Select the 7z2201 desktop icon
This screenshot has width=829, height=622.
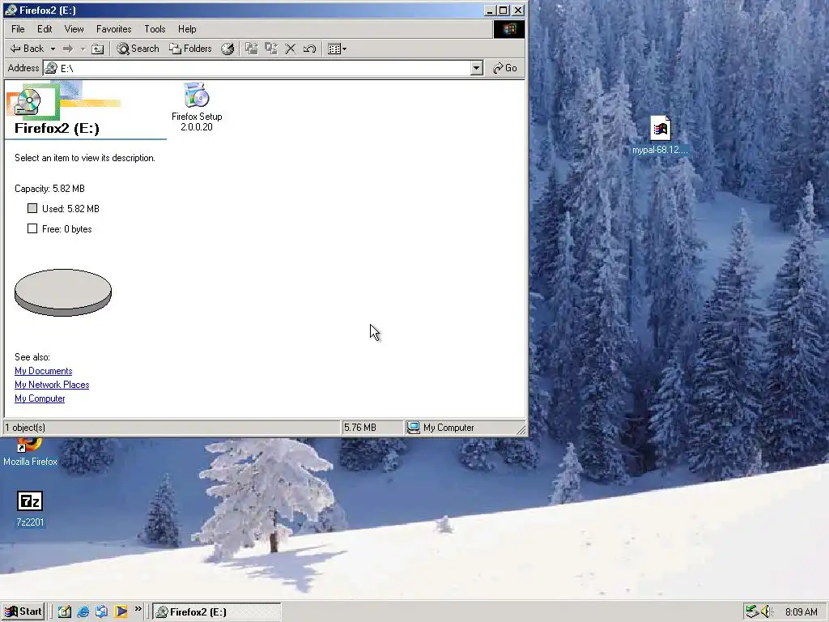[30, 509]
